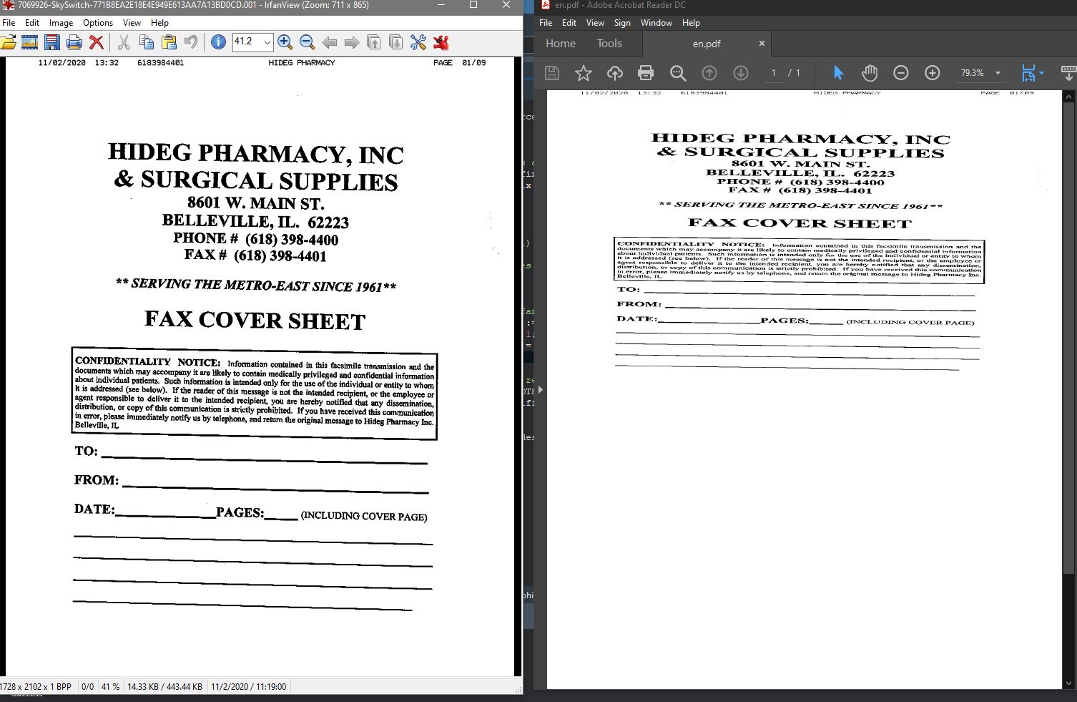This screenshot has height=702, width=1077.
Task: Click the page number field in Acrobat
Action: 773,73
